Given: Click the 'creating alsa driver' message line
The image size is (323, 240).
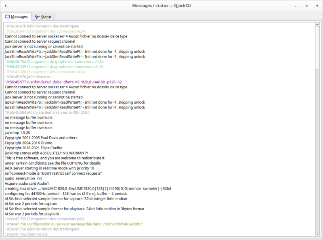Looking at the screenshot, I should 88,188.
